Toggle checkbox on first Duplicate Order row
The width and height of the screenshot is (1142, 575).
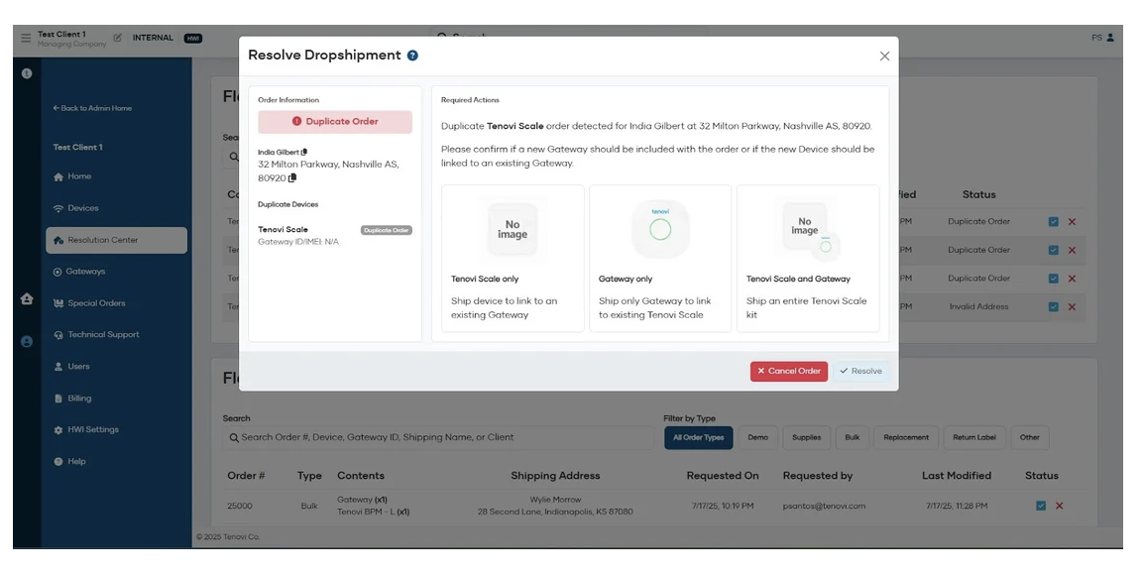(x=1053, y=222)
